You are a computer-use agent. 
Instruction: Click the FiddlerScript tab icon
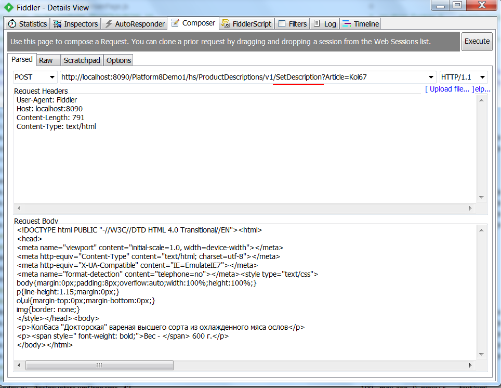point(226,24)
